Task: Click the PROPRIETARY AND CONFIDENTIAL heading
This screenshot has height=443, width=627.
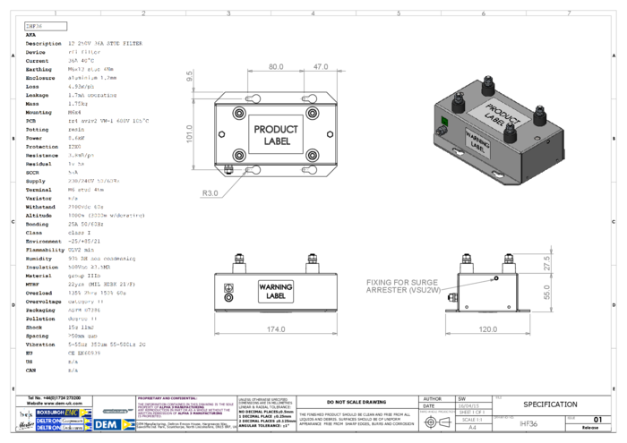Action: point(167,398)
